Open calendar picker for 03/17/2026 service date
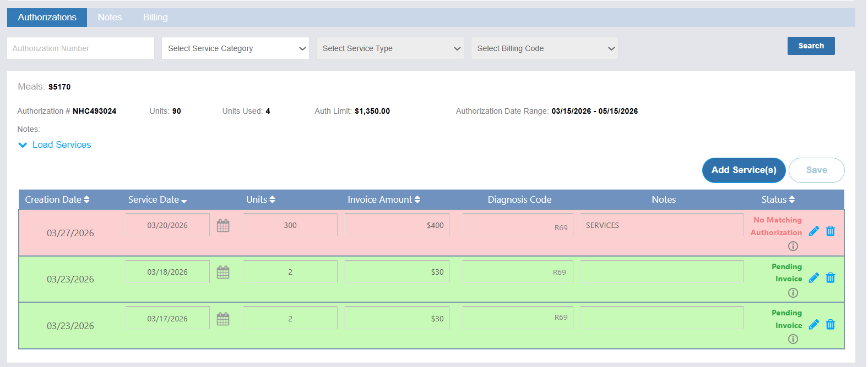This screenshot has width=868, height=367. pos(223,319)
